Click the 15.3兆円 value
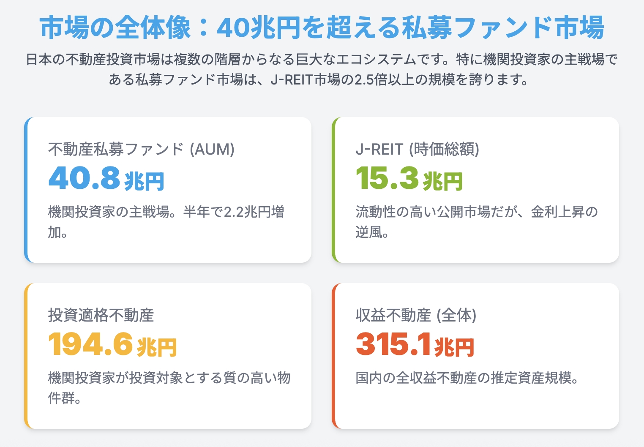This screenshot has height=447, width=644. [x=409, y=178]
